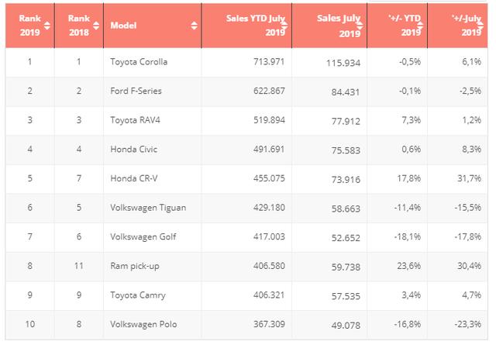Click the 713.971 YTD sales value

tap(269, 61)
